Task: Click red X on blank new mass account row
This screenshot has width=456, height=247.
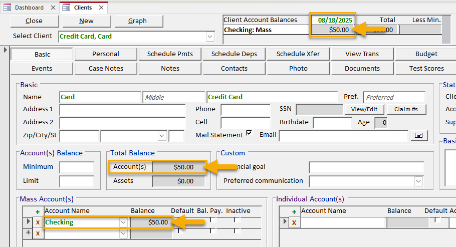Action: [38, 233]
